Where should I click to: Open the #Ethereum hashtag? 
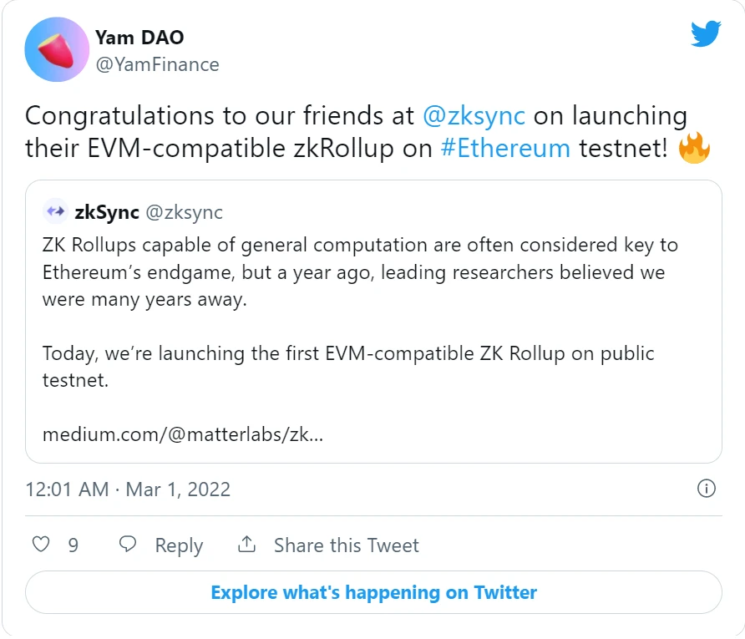pyautogui.click(x=505, y=148)
